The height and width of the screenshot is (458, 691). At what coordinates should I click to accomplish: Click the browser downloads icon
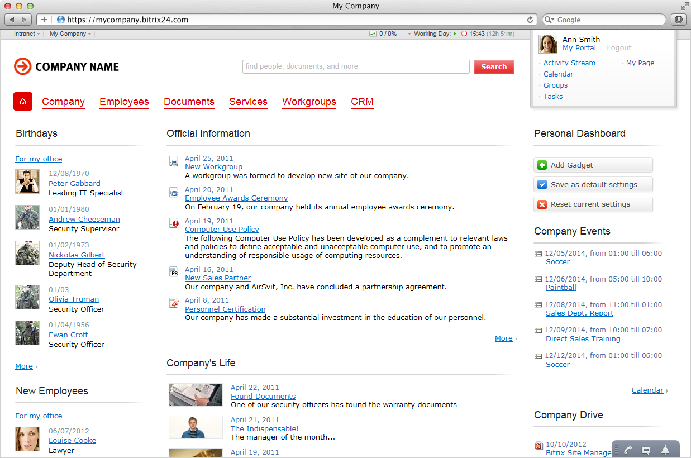(679, 20)
